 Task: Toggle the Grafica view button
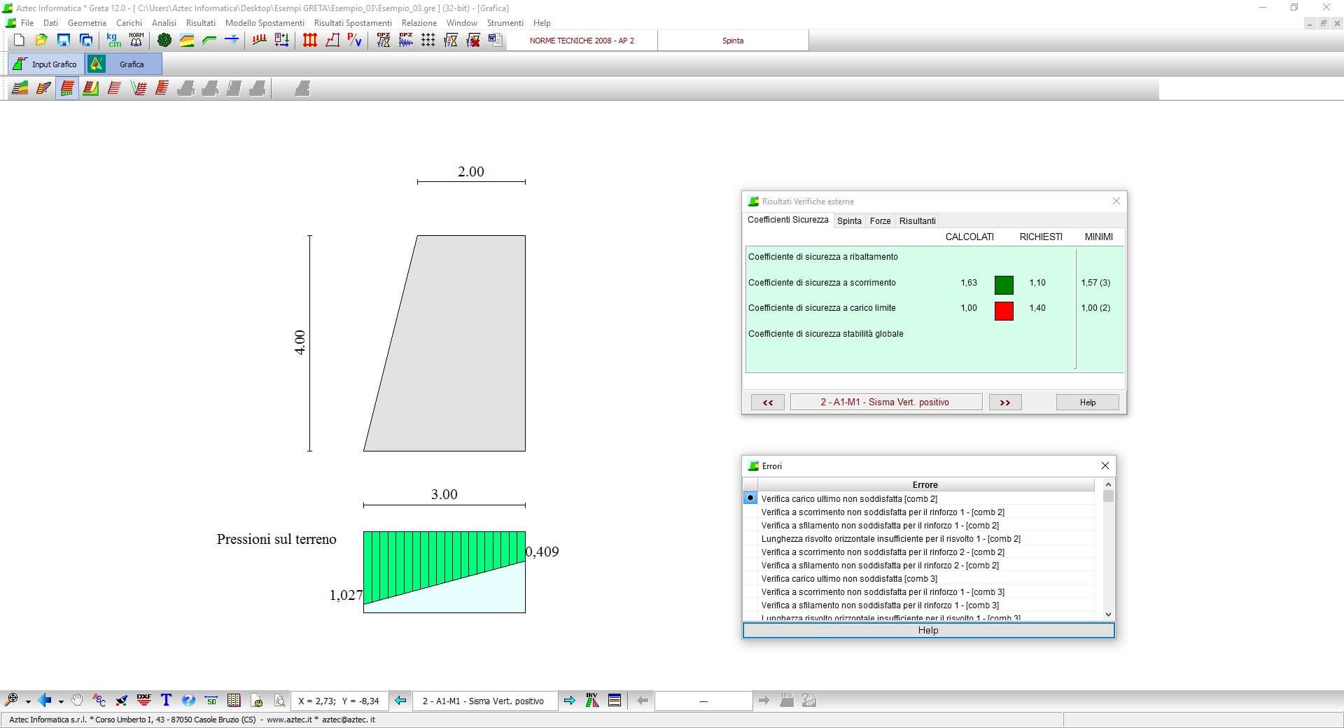[x=124, y=64]
